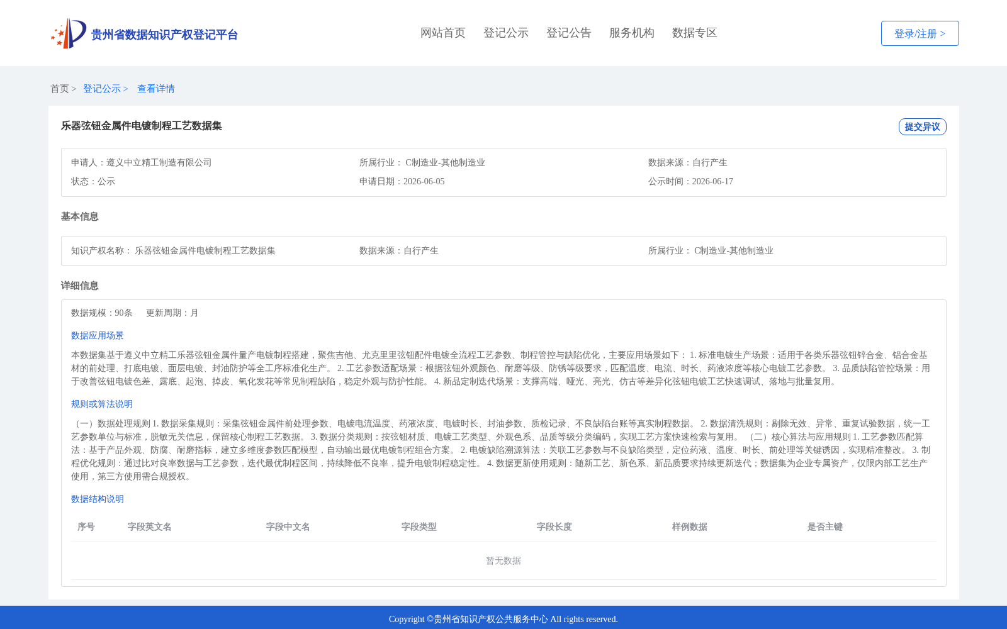This screenshot has width=1007, height=629.
Task: Click the 字段类型 column header
Action: (419, 526)
